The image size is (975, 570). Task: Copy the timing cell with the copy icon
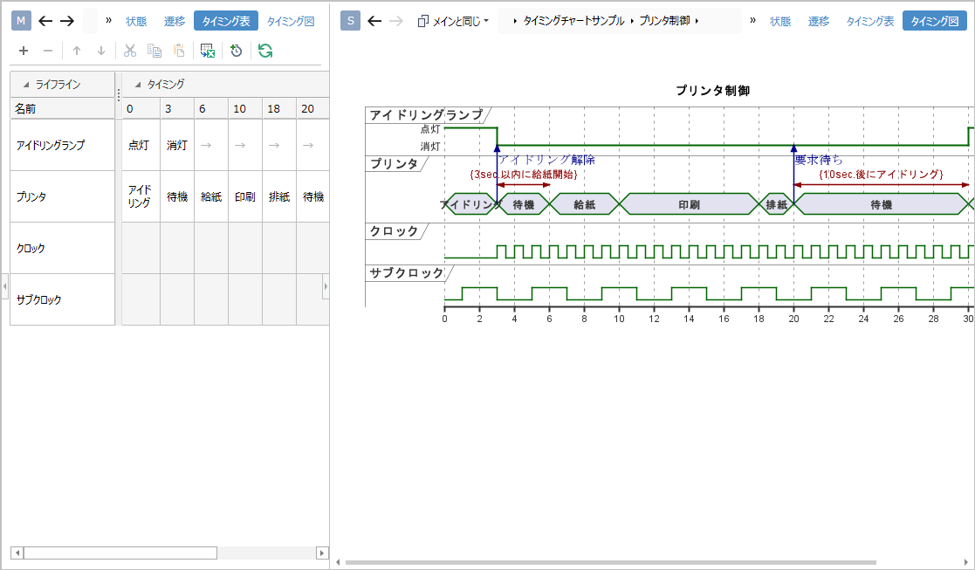153,51
